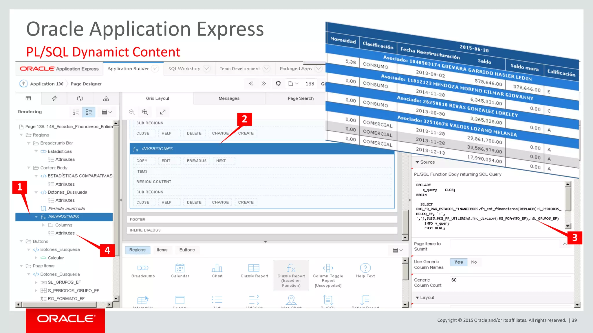Open the Dynamic Actions lightning tab
The height and width of the screenshot is (333, 593).
[54, 98]
